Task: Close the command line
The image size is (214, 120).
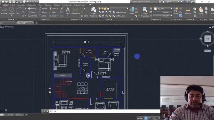Action: pyautogui.click(x=44, y=111)
